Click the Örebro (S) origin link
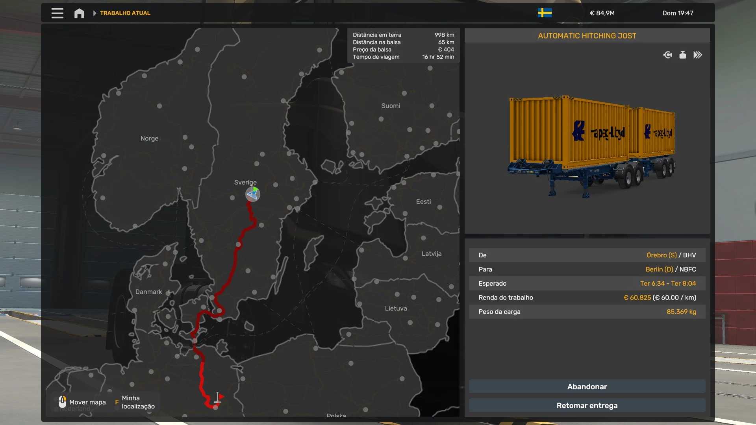Viewport: 756px width, 425px height. 661,255
